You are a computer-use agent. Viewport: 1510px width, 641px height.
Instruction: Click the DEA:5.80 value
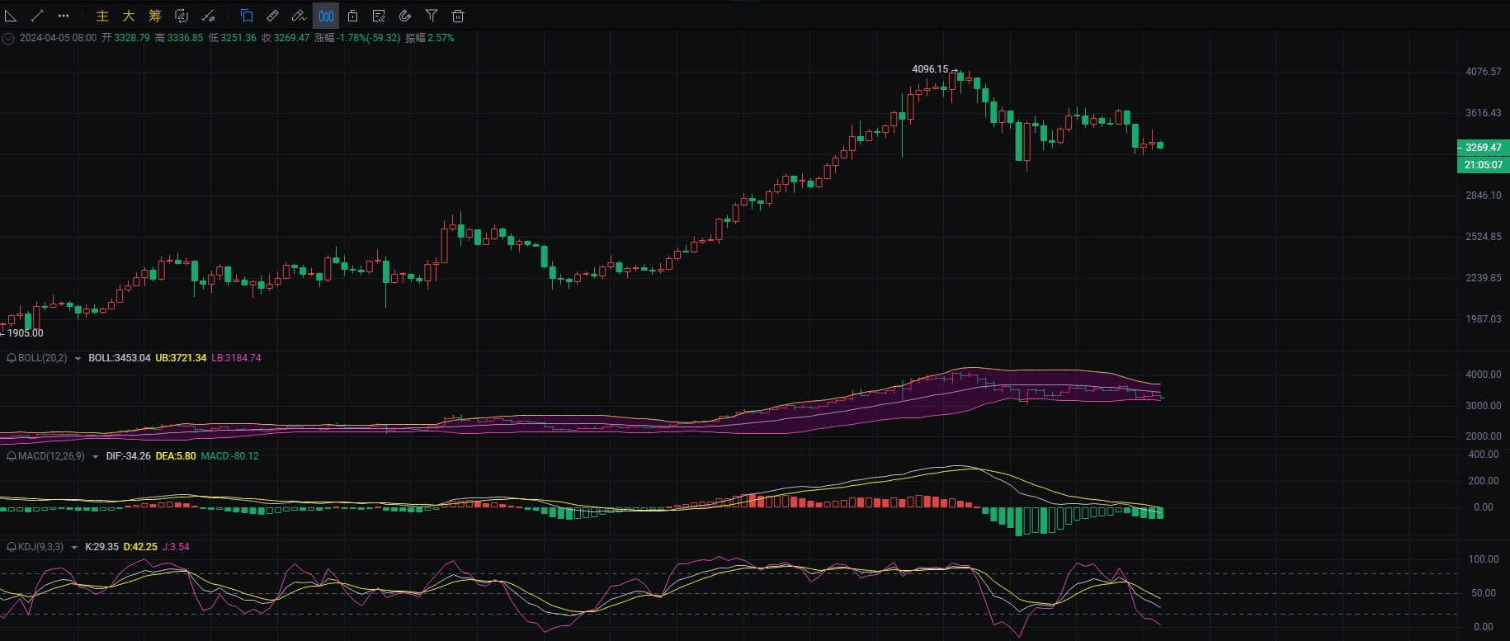pyautogui.click(x=176, y=456)
